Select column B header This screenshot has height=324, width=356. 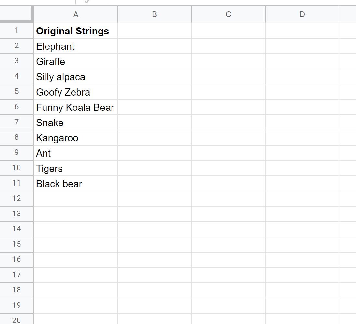155,14
